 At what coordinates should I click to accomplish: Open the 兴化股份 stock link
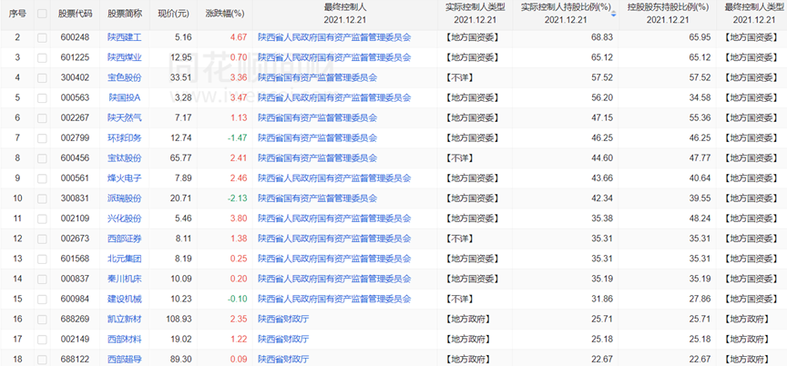[x=125, y=219]
